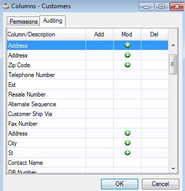The image size is (185, 191).
Task: Minimize the Columns - Customers window
Action: [147, 7]
